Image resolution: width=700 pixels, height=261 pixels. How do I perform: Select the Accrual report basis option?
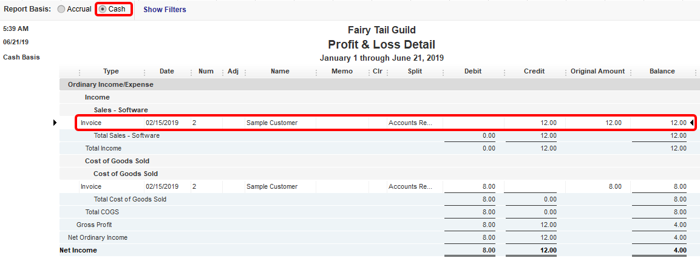(x=61, y=10)
